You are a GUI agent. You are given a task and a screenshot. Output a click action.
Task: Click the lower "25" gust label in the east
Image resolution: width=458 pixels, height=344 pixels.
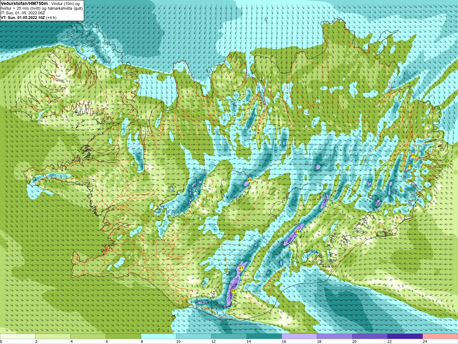409,166
